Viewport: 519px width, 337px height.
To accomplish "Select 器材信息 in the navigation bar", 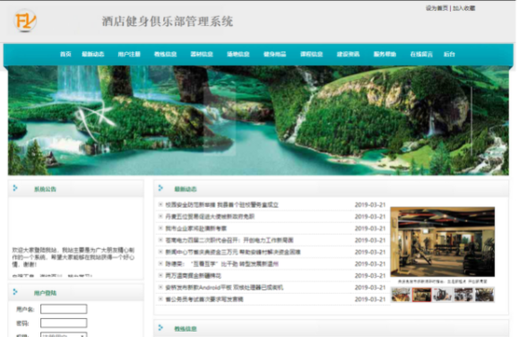I will click(202, 54).
